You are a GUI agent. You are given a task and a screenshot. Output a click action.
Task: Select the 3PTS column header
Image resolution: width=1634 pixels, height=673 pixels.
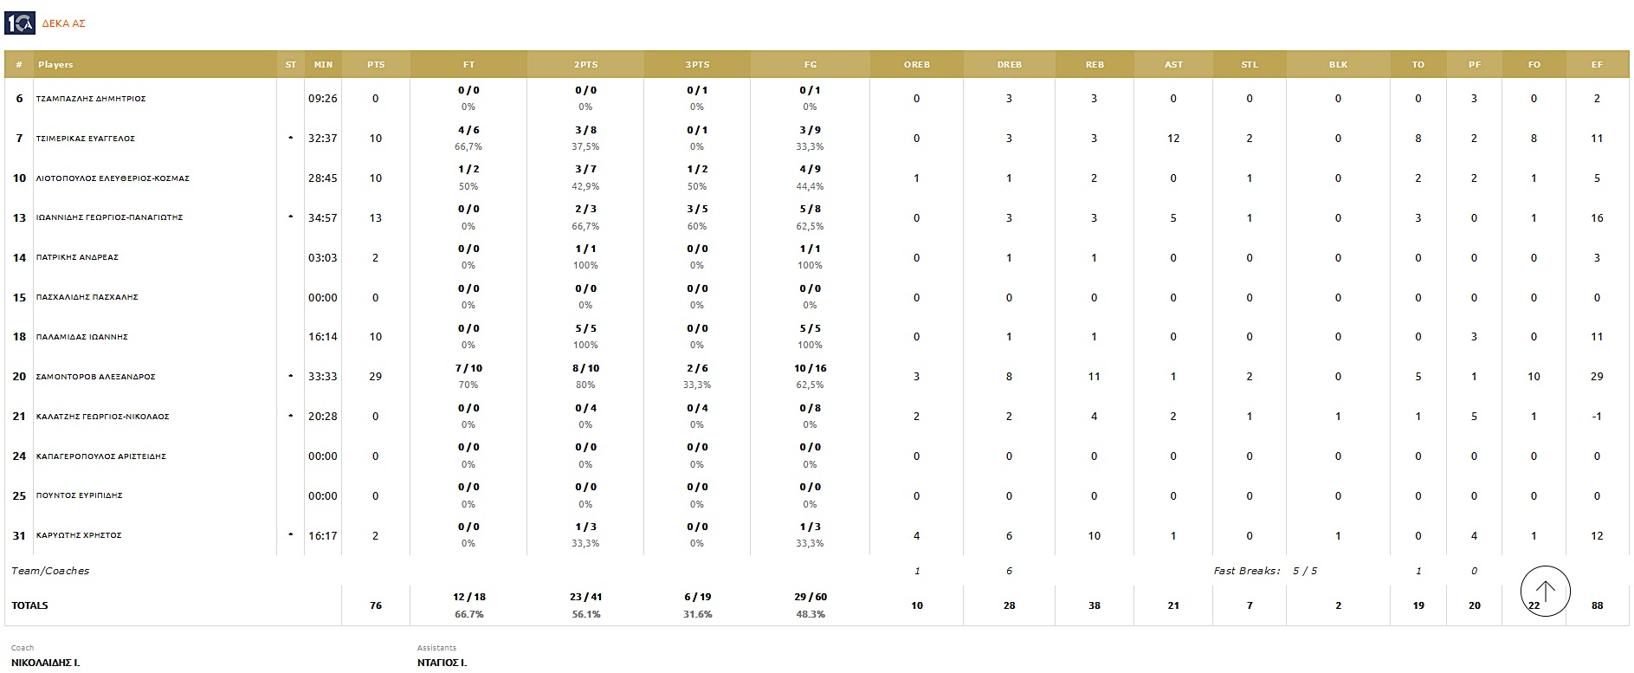pyautogui.click(x=697, y=65)
